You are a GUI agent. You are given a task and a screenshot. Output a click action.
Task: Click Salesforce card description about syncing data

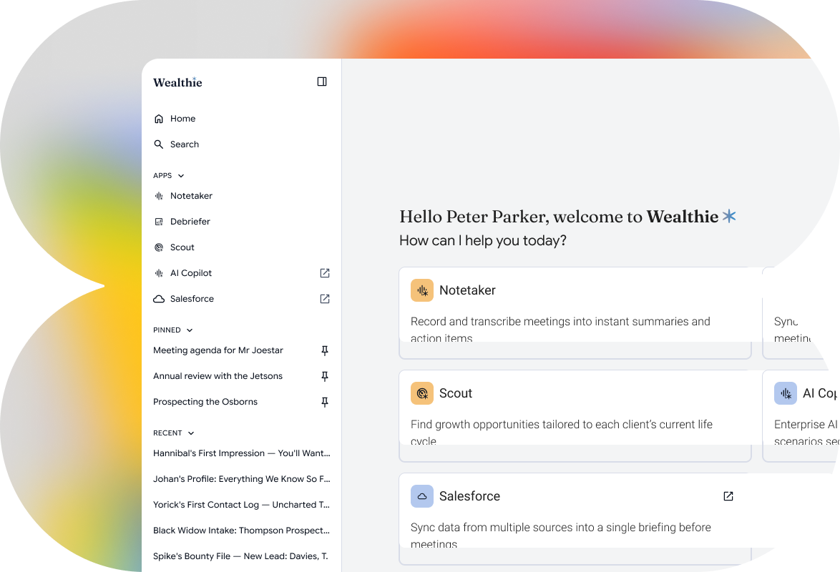[x=561, y=534]
